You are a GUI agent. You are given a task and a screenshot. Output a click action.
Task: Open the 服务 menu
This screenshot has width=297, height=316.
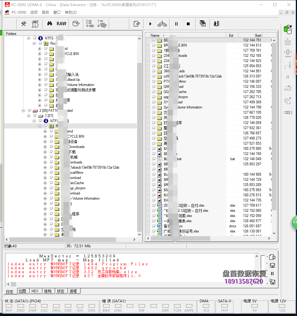46,12
